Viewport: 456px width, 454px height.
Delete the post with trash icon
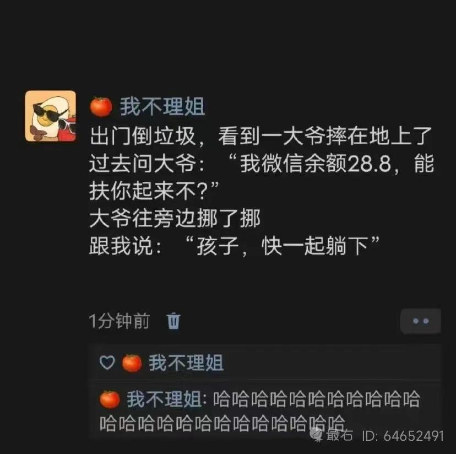[x=173, y=321]
